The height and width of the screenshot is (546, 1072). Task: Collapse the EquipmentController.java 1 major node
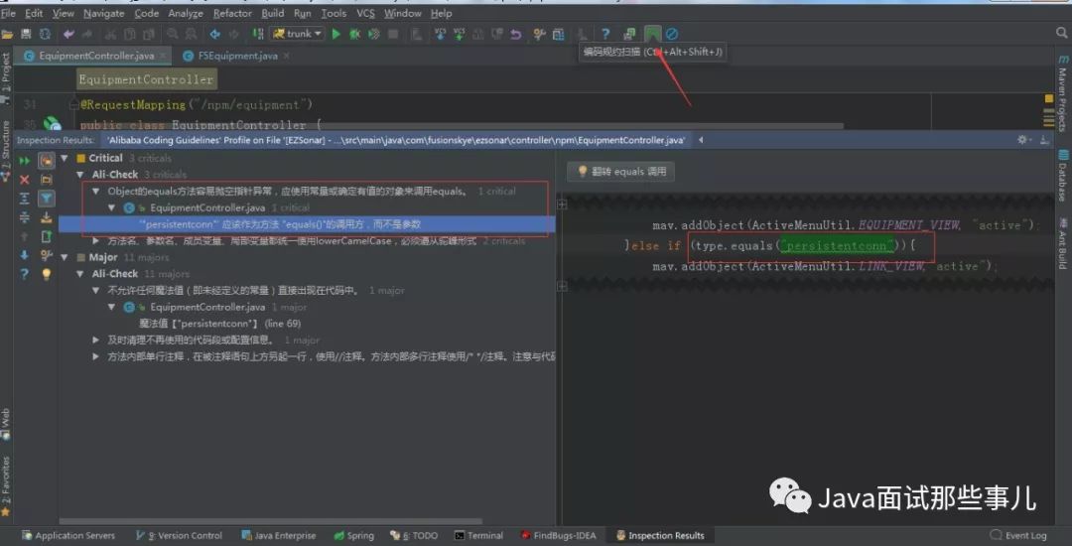click(111, 307)
